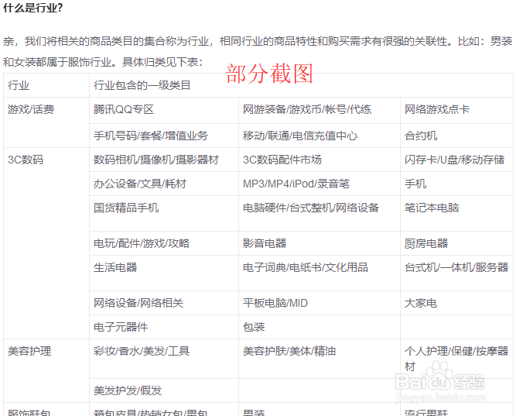The width and height of the screenshot is (516, 416).
Task: Click the 电脑硬件/台式整机/网络设备 cell
Action: coord(320,213)
